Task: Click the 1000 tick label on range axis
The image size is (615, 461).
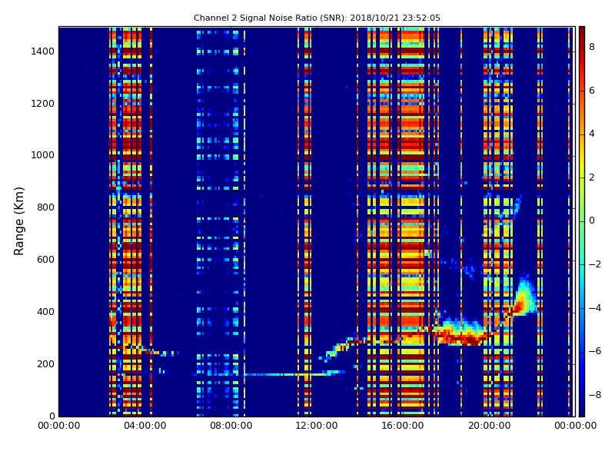Action: point(43,155)
